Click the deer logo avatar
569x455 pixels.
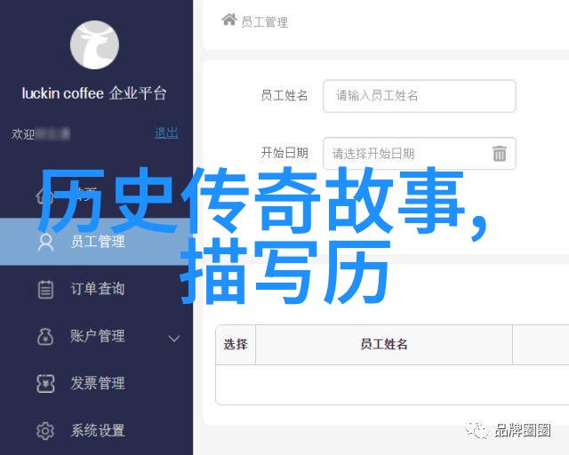94,44
